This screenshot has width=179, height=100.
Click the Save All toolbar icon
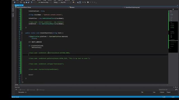click(29, 2)
